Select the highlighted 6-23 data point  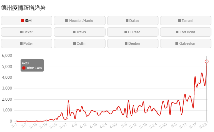(x=206, y=61)
